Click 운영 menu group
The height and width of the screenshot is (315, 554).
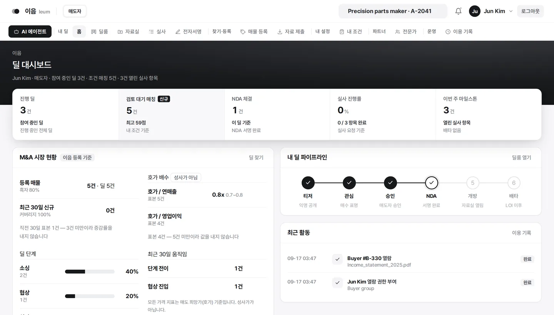pyautogui.click(x=432, y=31)
